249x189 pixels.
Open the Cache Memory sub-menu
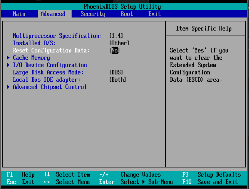click(31, 58)
